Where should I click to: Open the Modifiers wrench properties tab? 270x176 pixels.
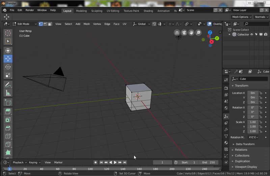click(x=226, y=130)
